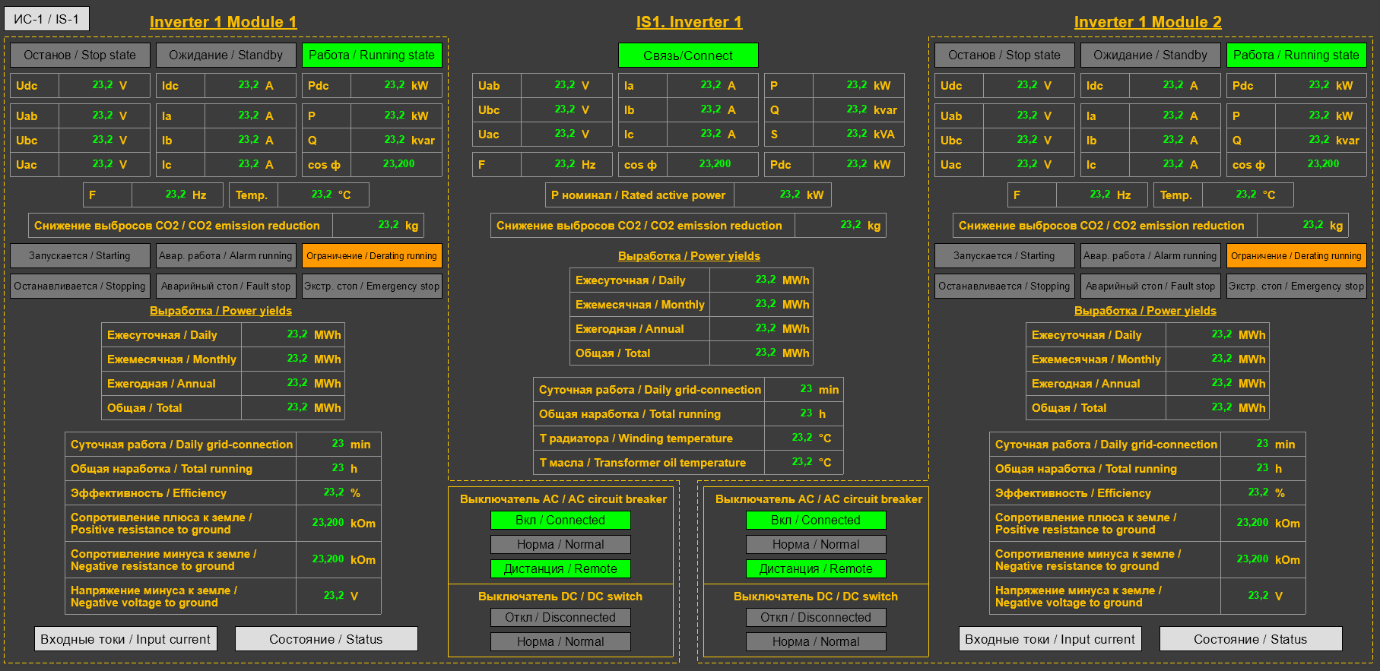Click Fault stop indicator in Module 1

(x=226, y=286)
